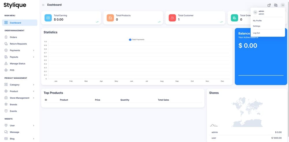Click the hamburger menu icon beside Dashboard title
This screenshot has height=142, width=289.
pos(43,5)
